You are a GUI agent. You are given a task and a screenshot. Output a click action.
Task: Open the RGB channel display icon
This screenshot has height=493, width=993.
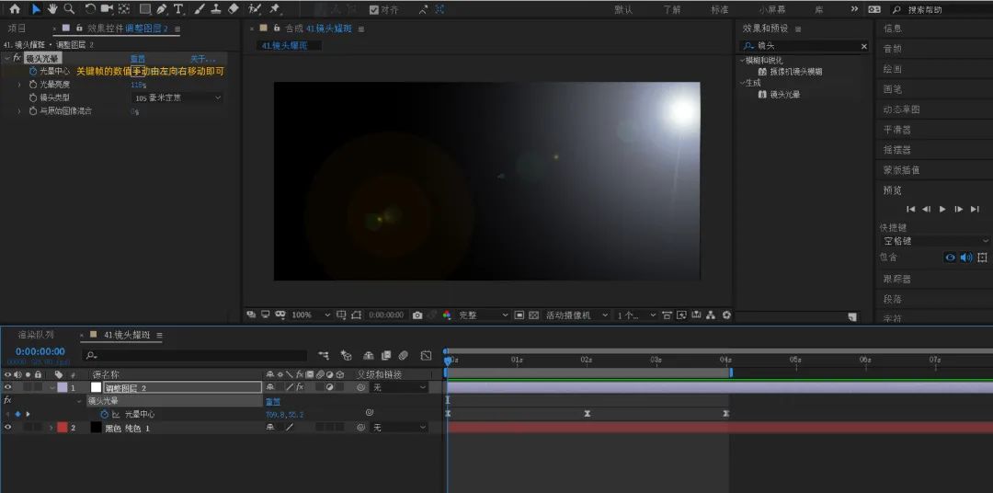[x=447, y=315]
